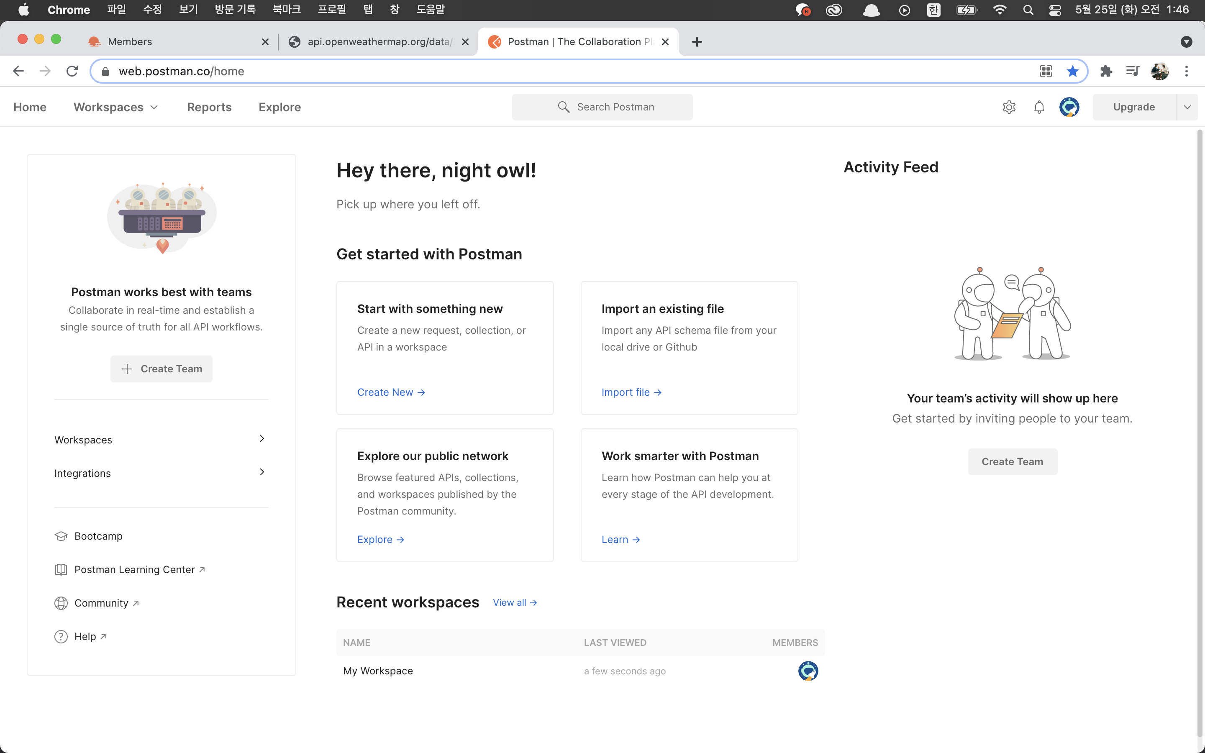Screen dimensions: 1205x753
Task: Click the member avatar in My Workspace row
Action: (808, 671)
